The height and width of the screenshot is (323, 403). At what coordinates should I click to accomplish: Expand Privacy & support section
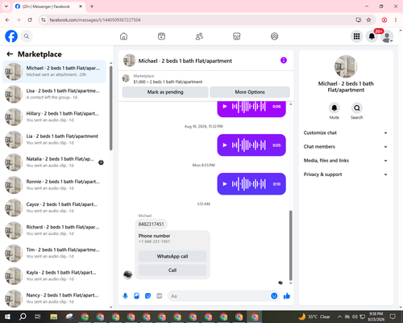pos(346,174)
